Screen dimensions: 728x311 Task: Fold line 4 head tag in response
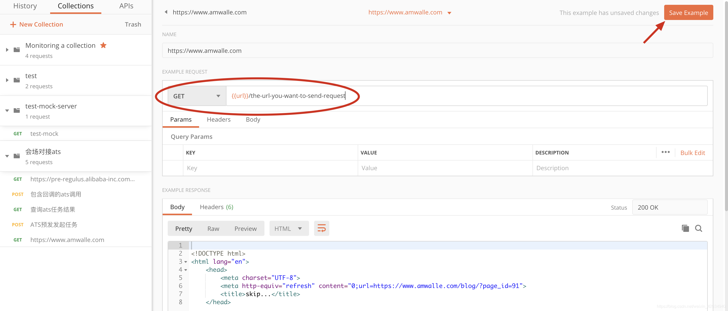(186, 270)
